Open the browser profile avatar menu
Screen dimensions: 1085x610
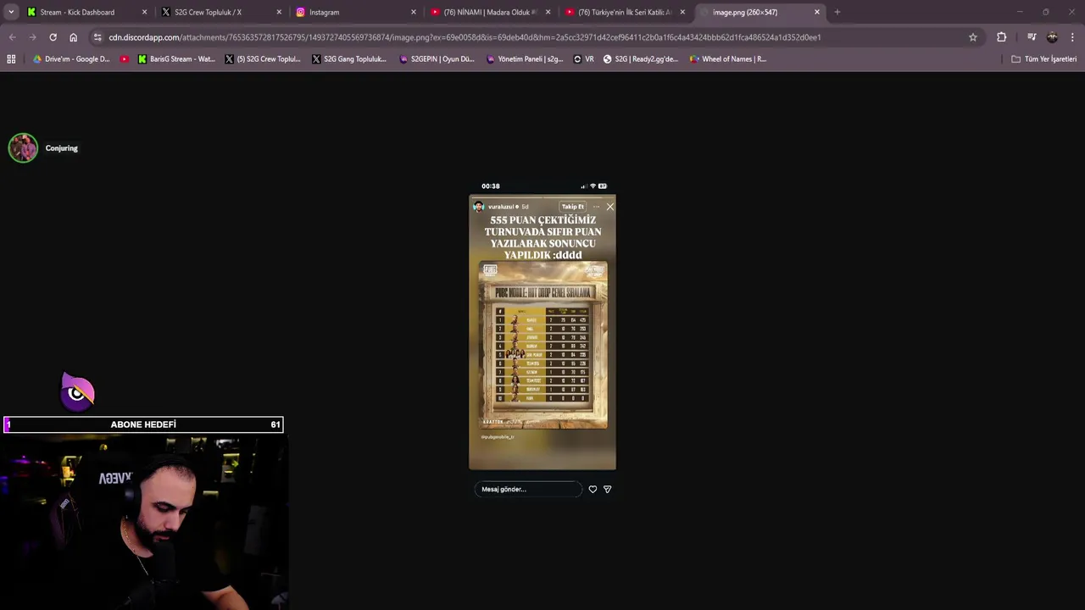pos(1052,37)
